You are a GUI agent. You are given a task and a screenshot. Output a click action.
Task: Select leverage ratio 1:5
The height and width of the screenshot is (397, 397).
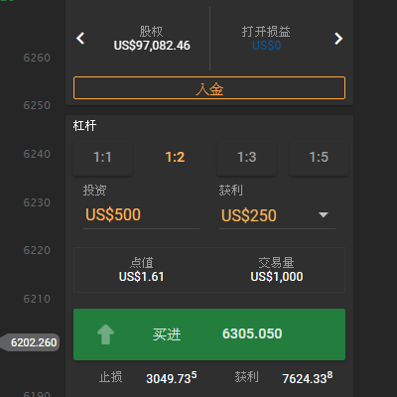(x=319, y=158)
